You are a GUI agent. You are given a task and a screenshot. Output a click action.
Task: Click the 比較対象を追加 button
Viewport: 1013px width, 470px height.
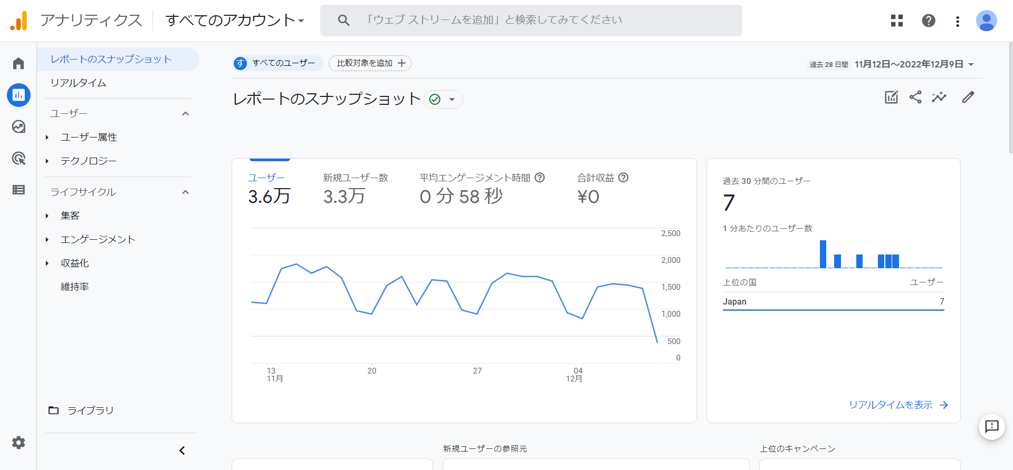point(370,63)
